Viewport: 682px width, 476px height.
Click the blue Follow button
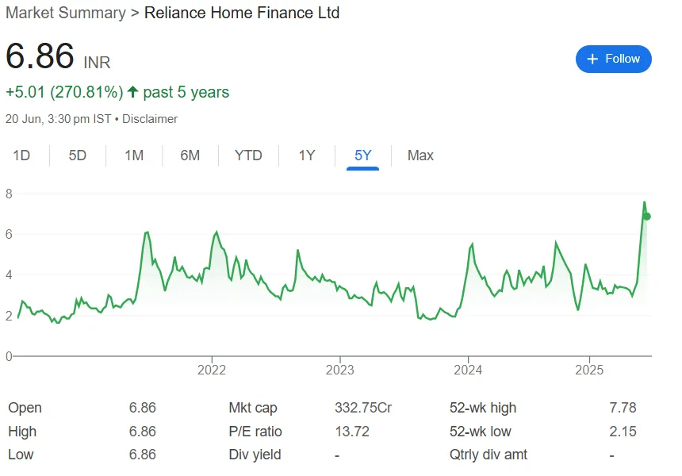point(613,59)
